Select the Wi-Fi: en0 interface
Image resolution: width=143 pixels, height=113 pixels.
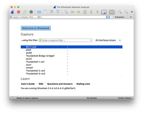coord(71,47)
